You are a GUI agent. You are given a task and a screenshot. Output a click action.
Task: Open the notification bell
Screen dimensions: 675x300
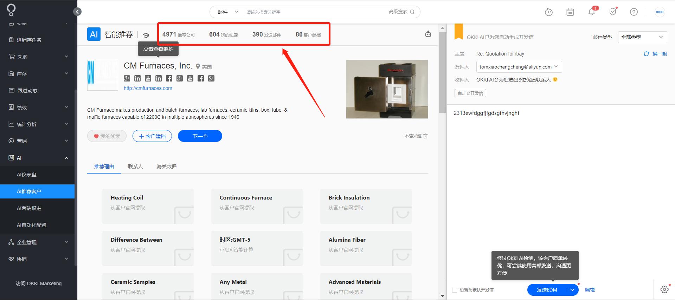[x=592, y=12]
